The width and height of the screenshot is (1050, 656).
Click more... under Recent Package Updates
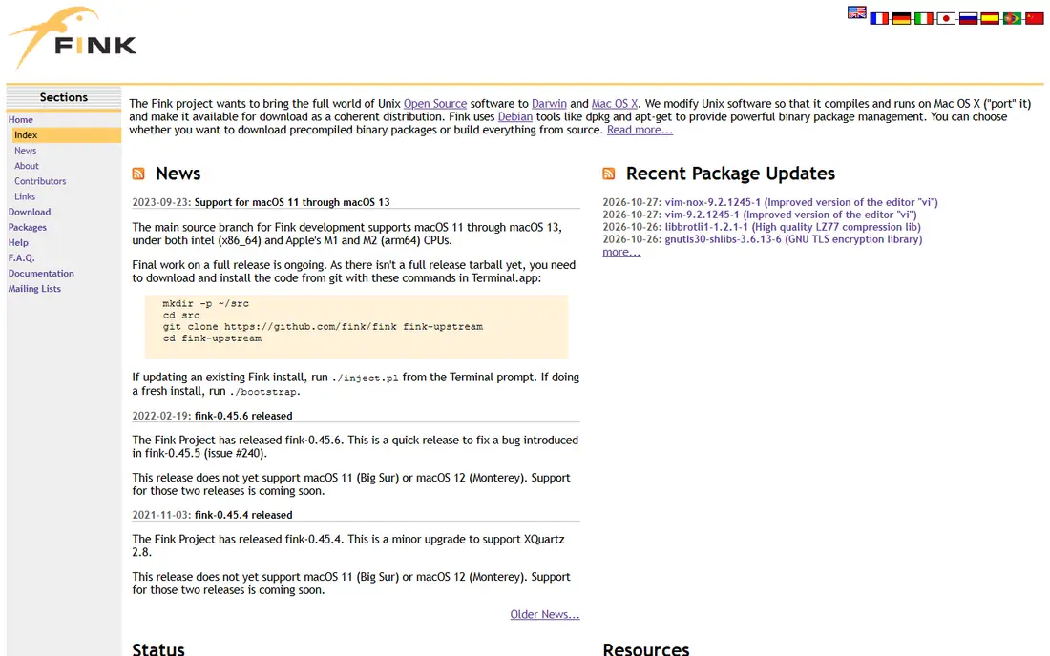621,252
